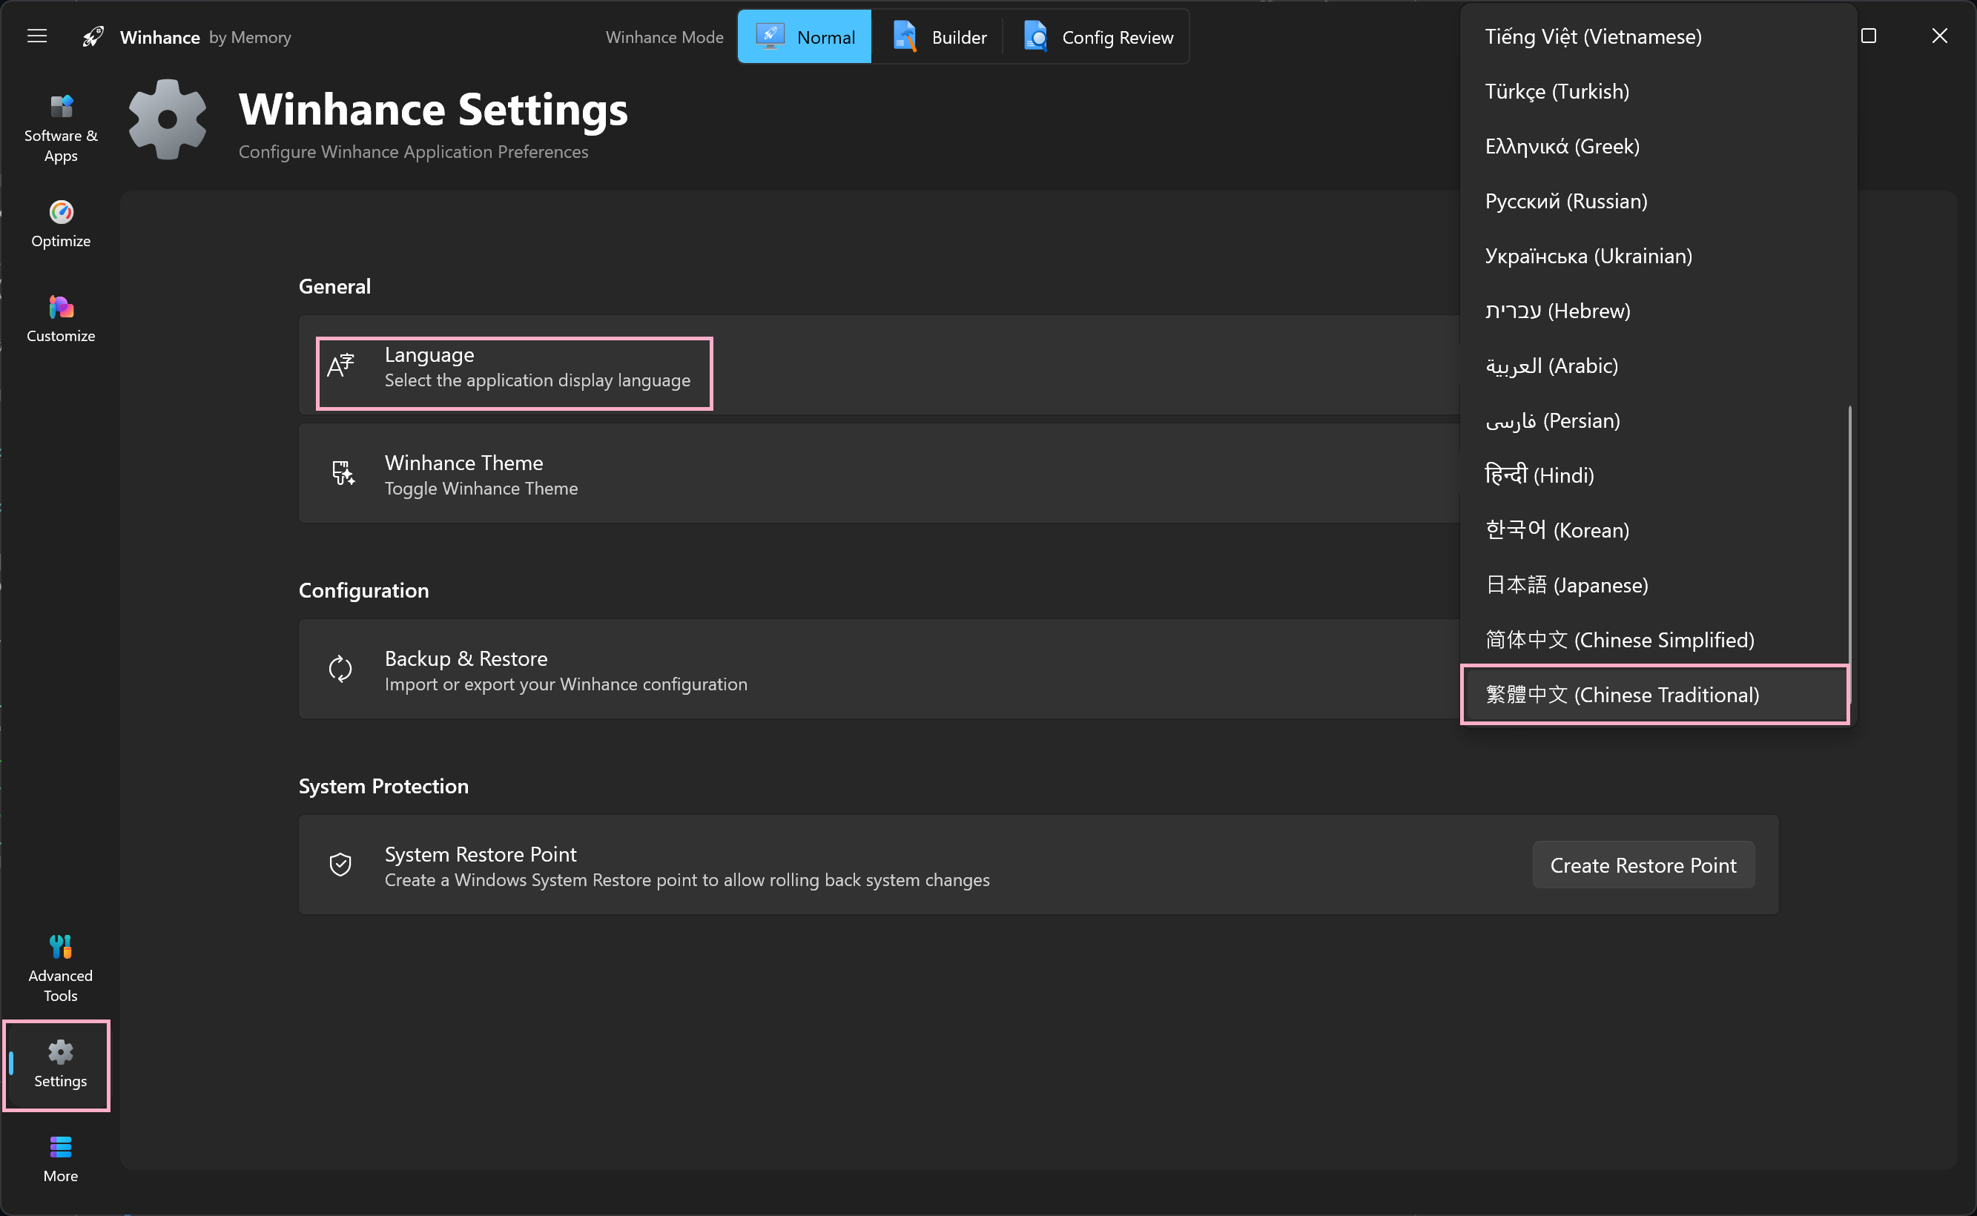This screenshot has width=1977, height=1216.
Task: Create a restore point
Action: [1643, 865]
